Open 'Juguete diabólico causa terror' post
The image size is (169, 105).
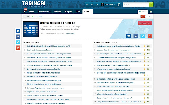[114, 50]
